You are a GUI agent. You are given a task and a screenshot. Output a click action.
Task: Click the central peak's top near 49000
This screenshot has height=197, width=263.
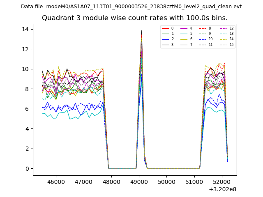142,31
